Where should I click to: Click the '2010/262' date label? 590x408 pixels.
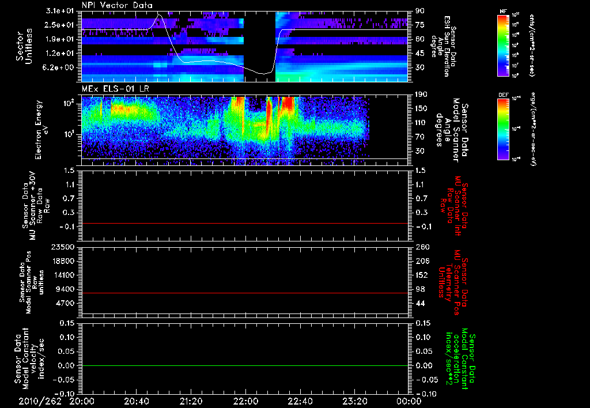(40, 401)
